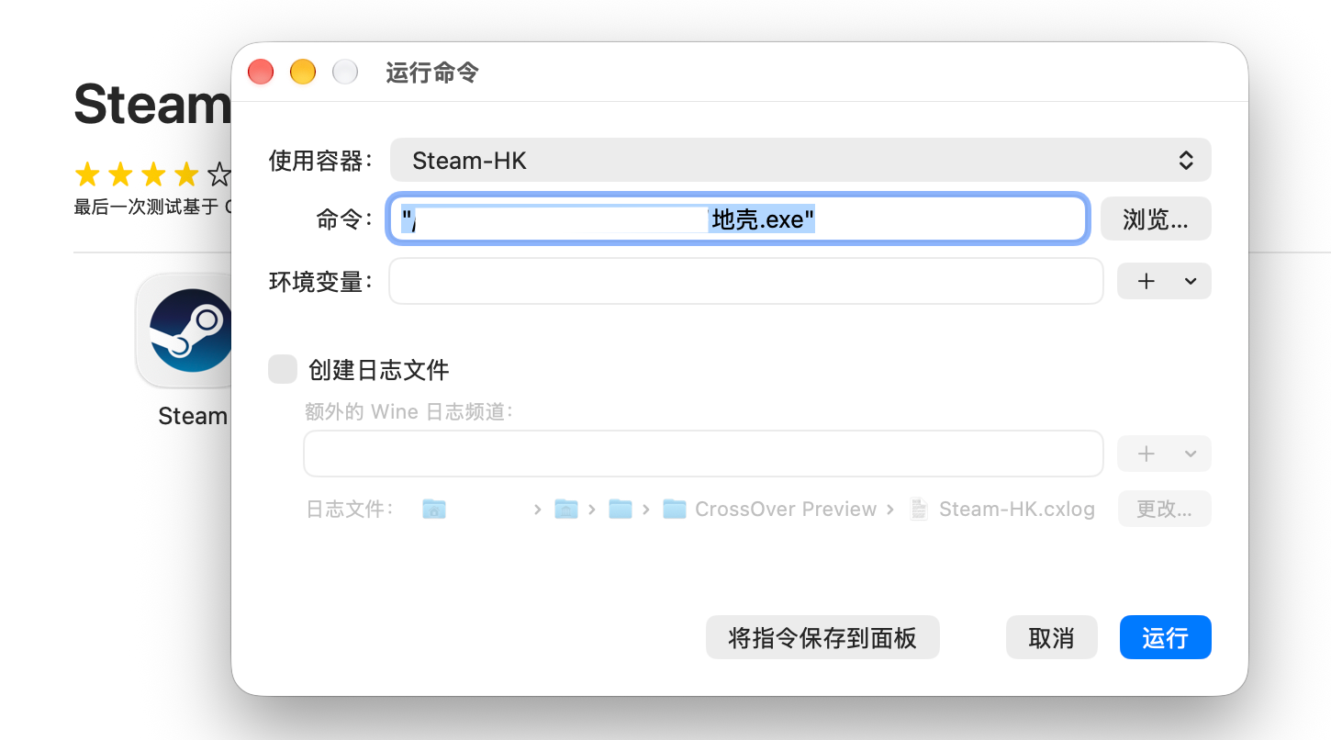Click into the 命令 input field
Image resolution: width=1331 pixels, height=740 pixels.
(739, 219)
